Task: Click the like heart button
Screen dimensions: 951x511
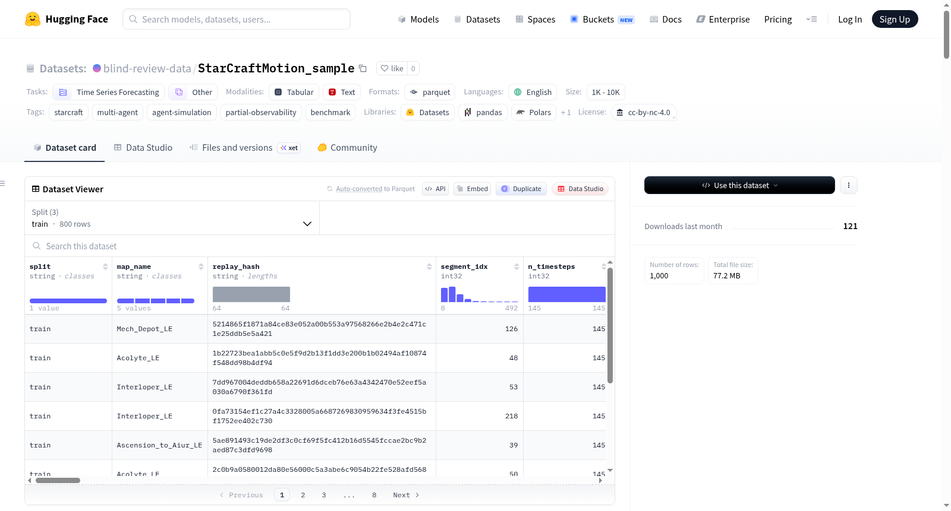Action: pyautogui.click(x=392, y=68)
